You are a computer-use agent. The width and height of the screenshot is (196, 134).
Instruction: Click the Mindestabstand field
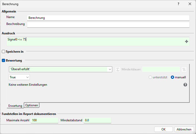pos(97,120)
